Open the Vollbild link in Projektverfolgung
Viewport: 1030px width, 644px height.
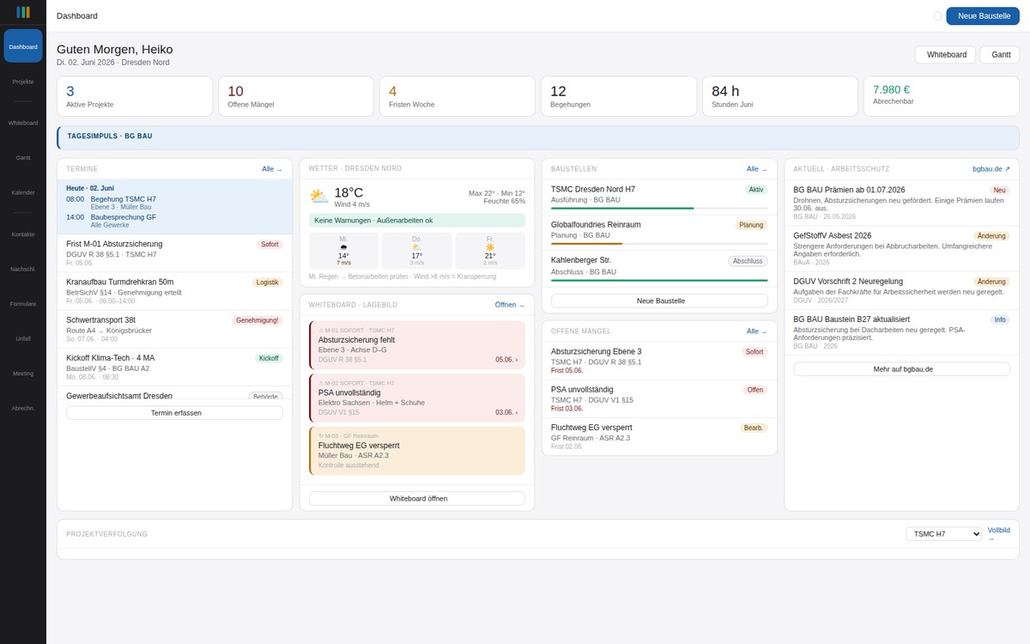click(999, 533)
